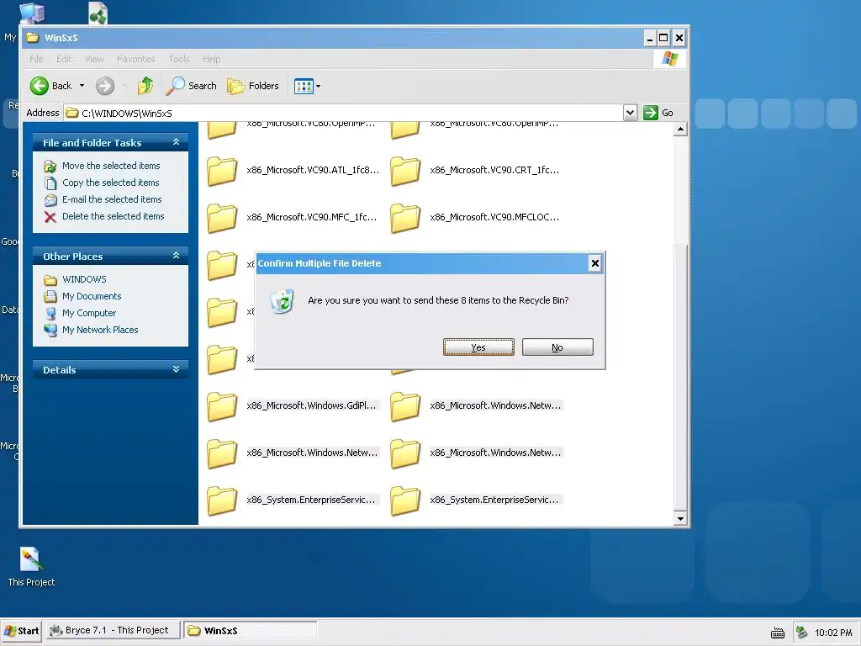Open the Views dropdown button
This screenshot has width=861, height=646.
point(307,86)
